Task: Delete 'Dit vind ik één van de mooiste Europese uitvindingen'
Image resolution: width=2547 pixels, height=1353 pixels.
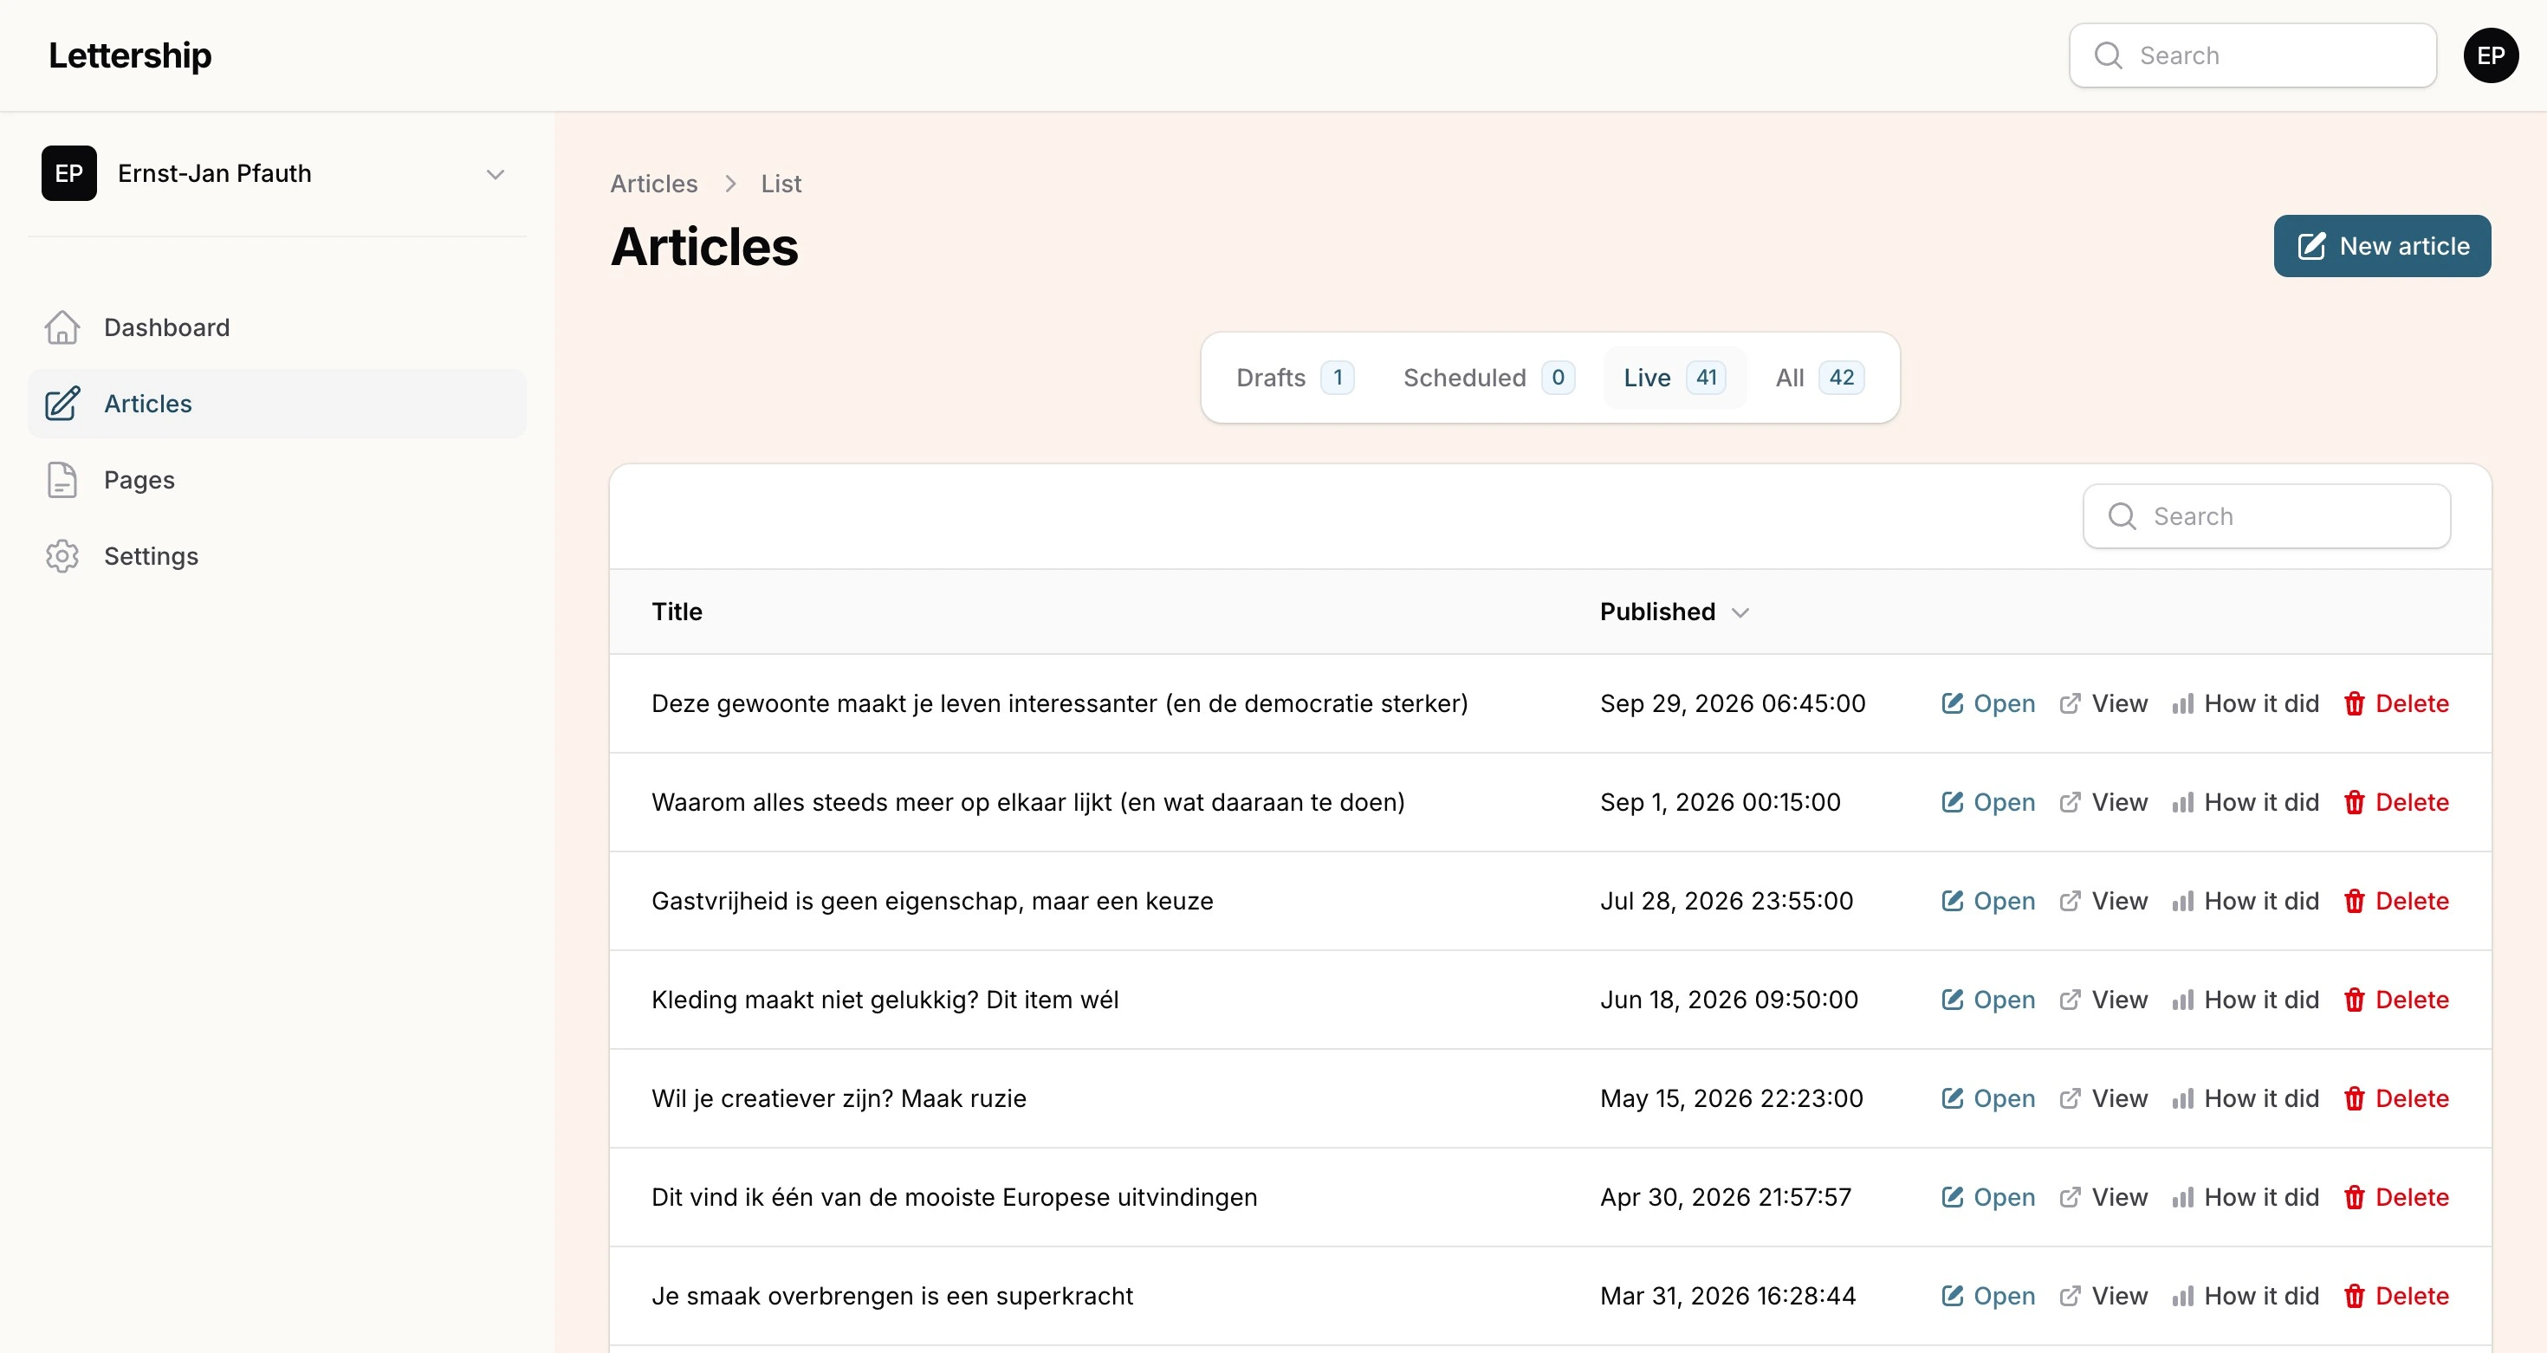Action: coord(2395,1197)
